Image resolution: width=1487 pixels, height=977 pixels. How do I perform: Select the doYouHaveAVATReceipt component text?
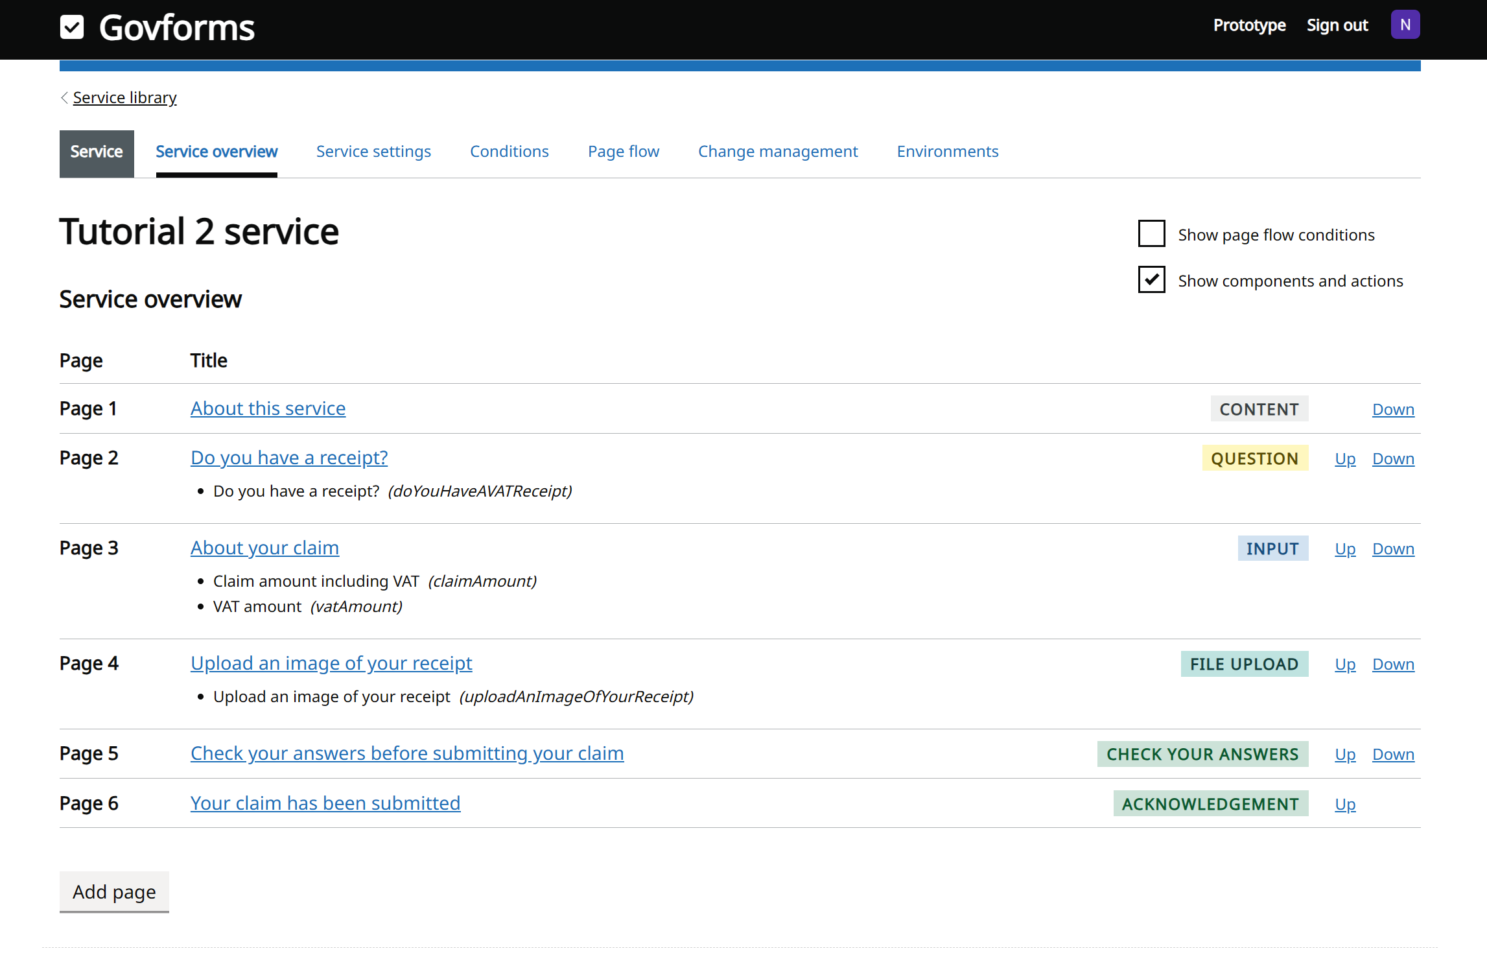(x=480, y=491)
